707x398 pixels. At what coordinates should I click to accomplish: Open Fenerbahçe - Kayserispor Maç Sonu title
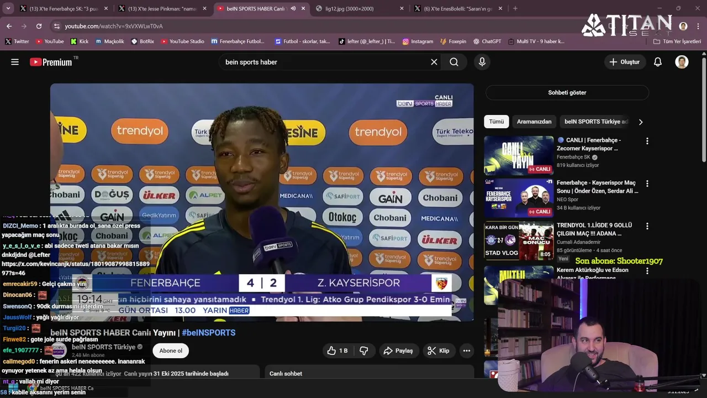click(x=598, y=187)
